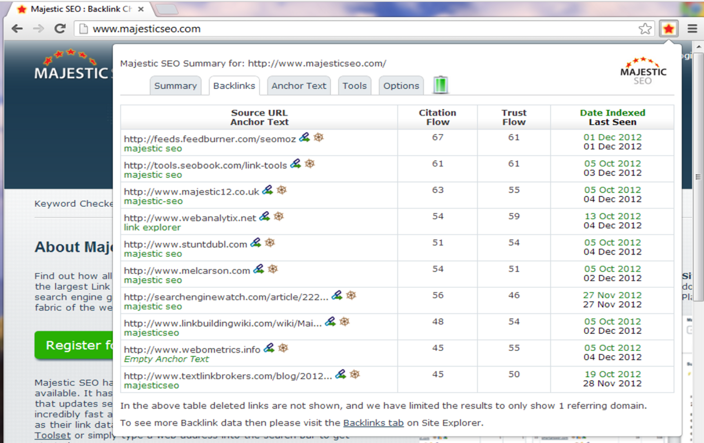This screenshot has height=443, width=704.
Task: Click the chain-link icon beside www.webometrics.info
Action: [x=269, y=348]
